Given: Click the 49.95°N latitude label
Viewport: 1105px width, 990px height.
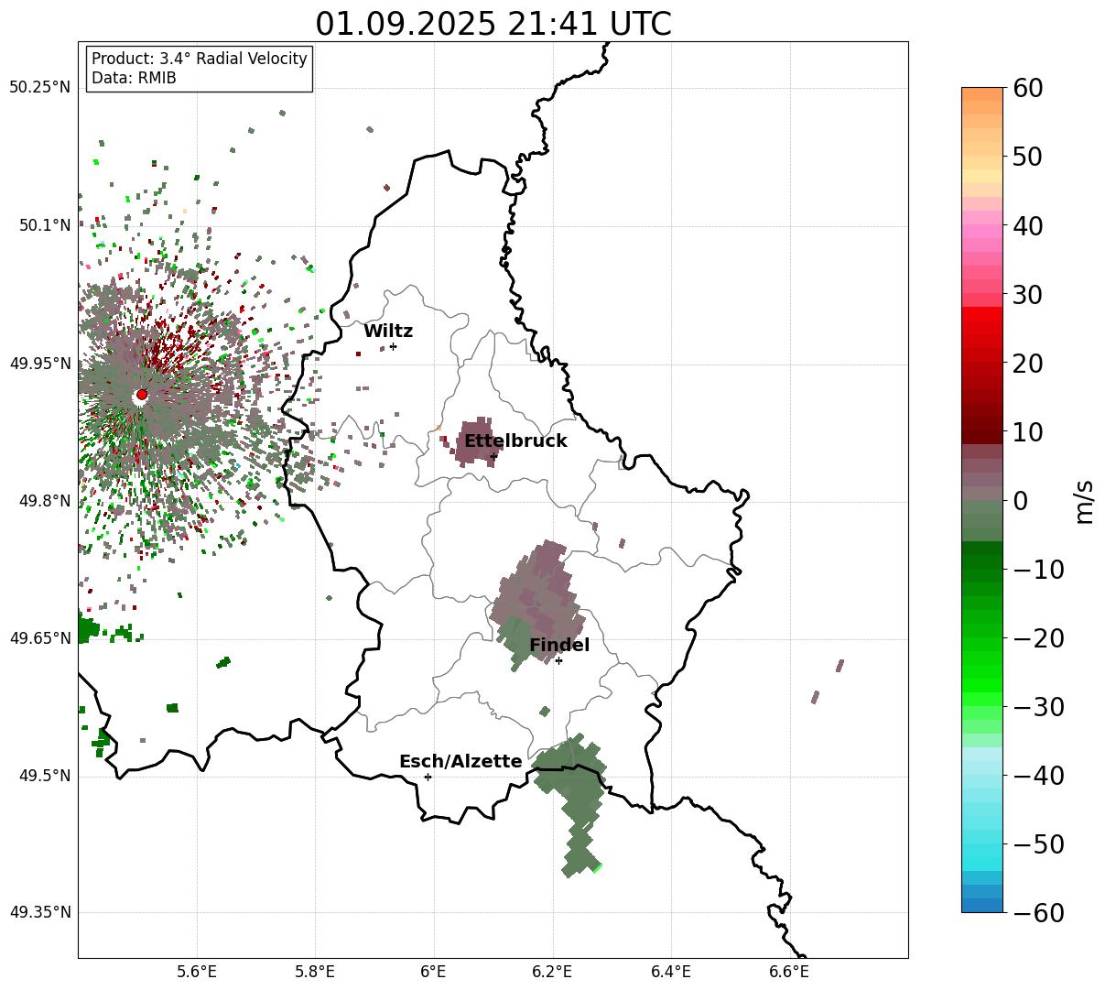Looking at the screenshot, I should click(39, 364).
